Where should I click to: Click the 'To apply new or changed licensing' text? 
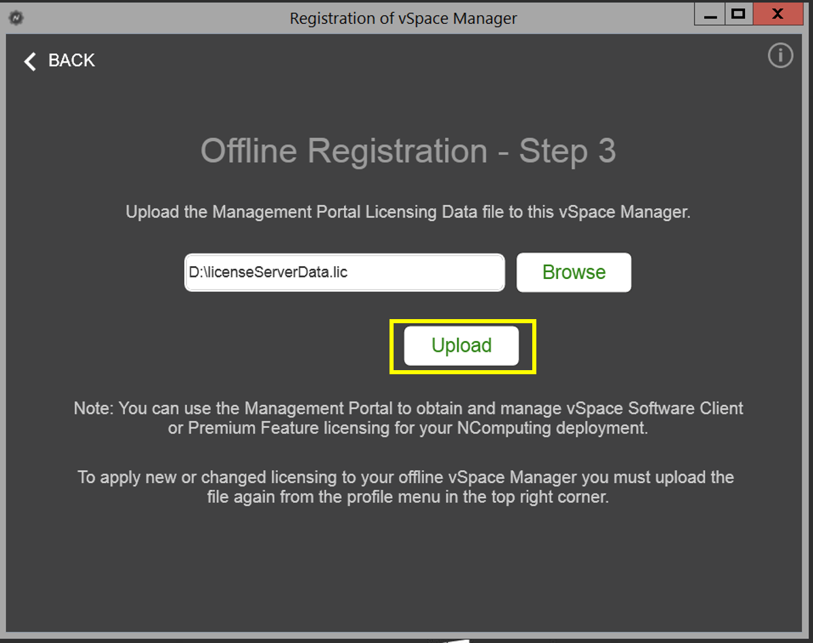406,487
